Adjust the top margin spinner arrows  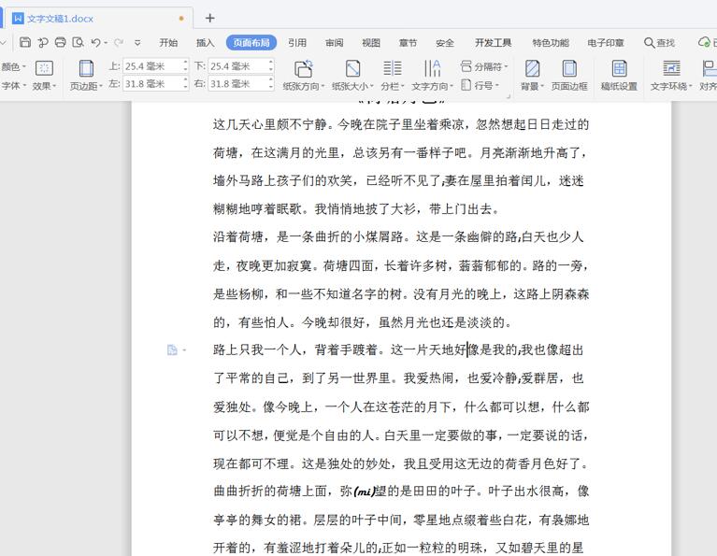click(185, 66)
